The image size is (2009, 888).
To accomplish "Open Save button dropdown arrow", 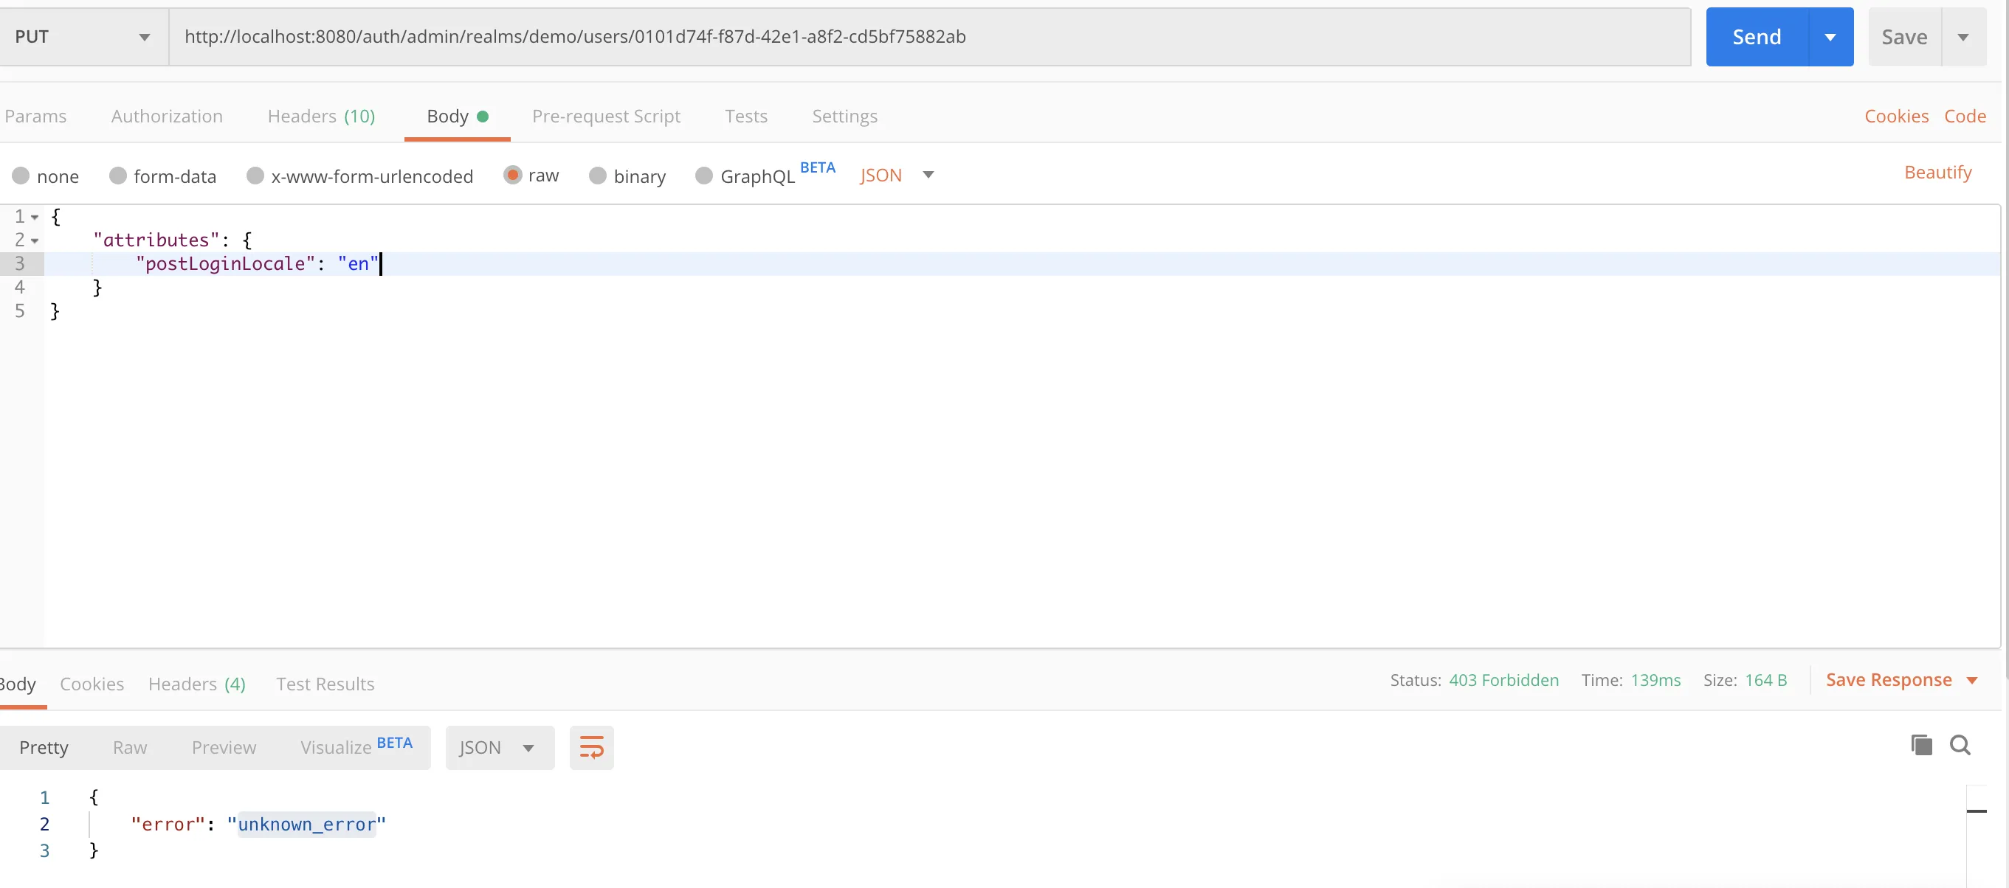I will (1963, 38).
